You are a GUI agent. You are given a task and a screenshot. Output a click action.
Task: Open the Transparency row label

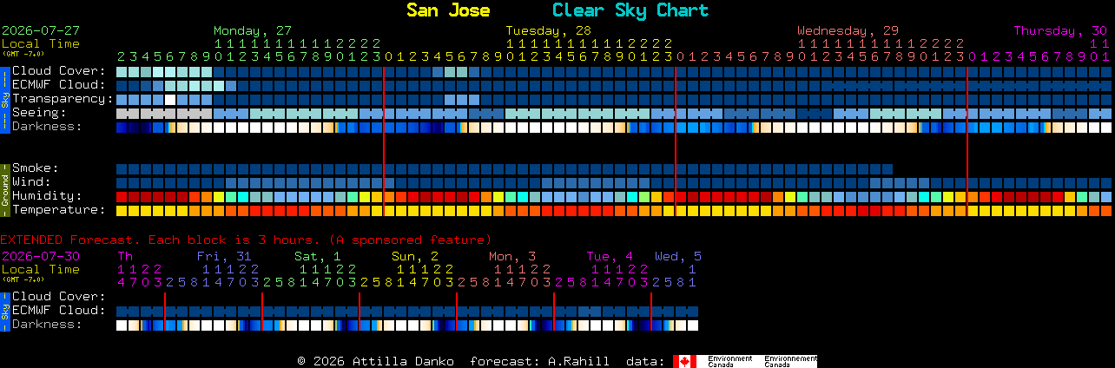(63, 99)
